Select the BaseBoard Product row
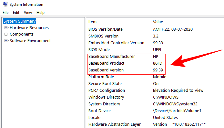Screen dimensions: 224x128 tap(156, 63)
